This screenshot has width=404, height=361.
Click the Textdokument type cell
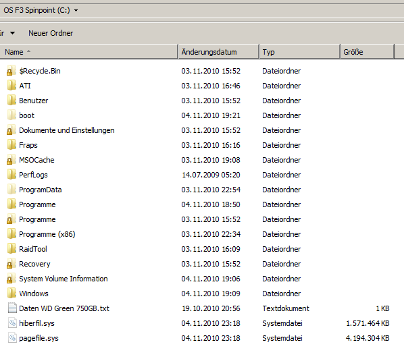(x=286, y=308)
